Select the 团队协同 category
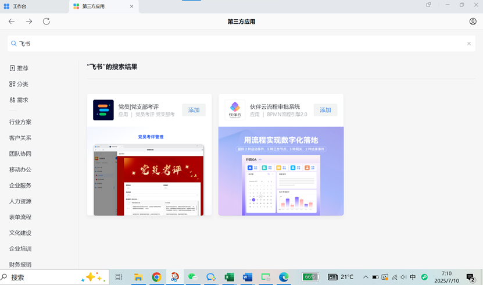This screenshot has height=285, width=483. 20,154
